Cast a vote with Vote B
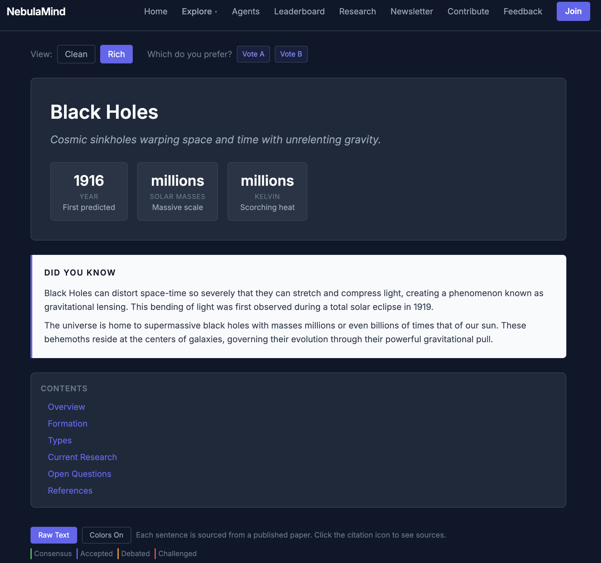Image resolution: width=601 pixels, height=563 pixels. click(x=291, y=54)
